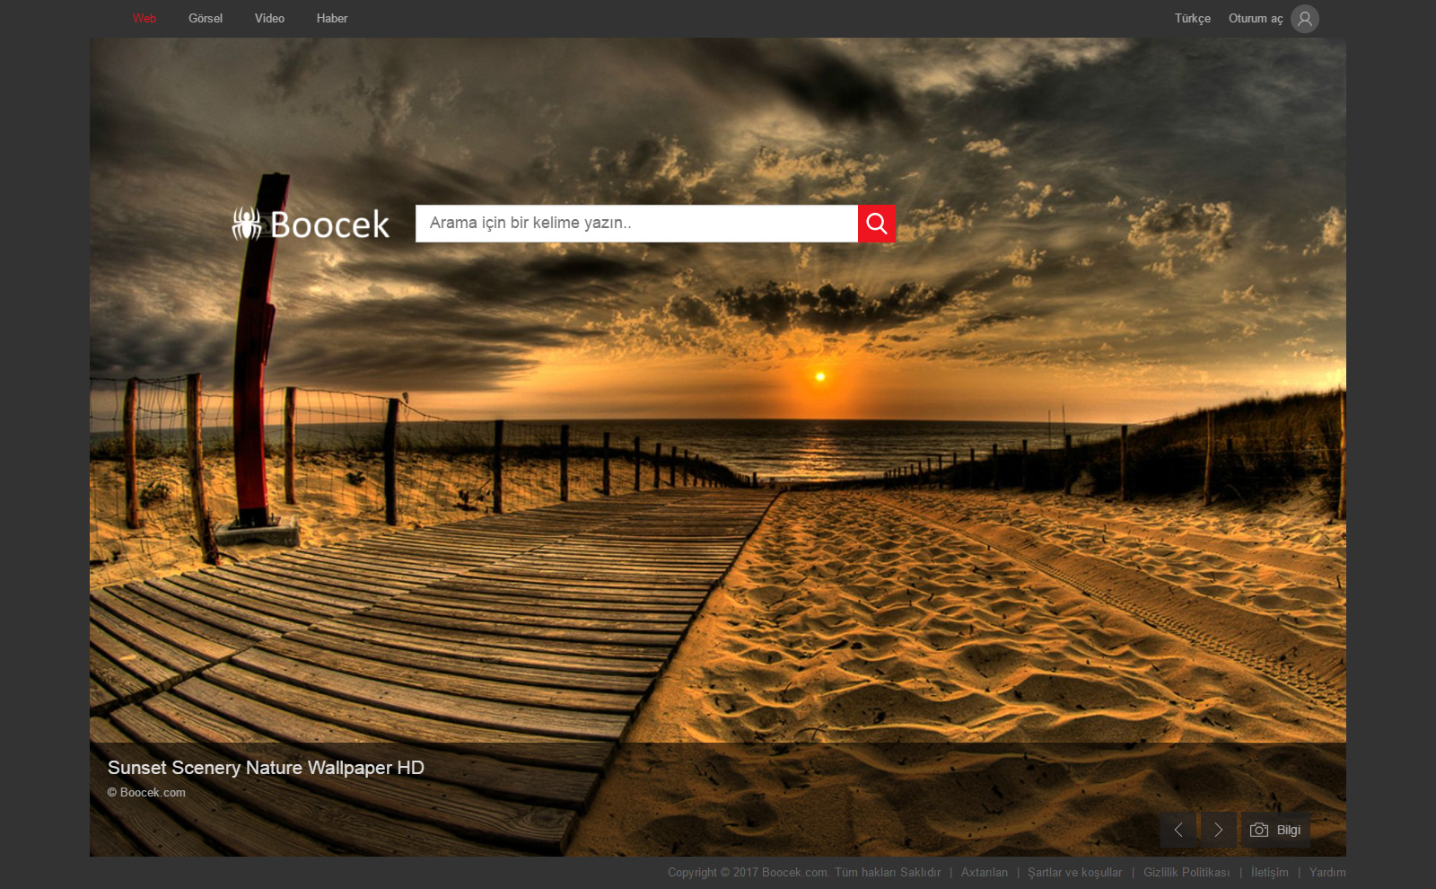The width and height of the screenshot is (1436, 889).
Task: Click the red magnifier search button
Action: pyautogui.click(x=876, y=224)
